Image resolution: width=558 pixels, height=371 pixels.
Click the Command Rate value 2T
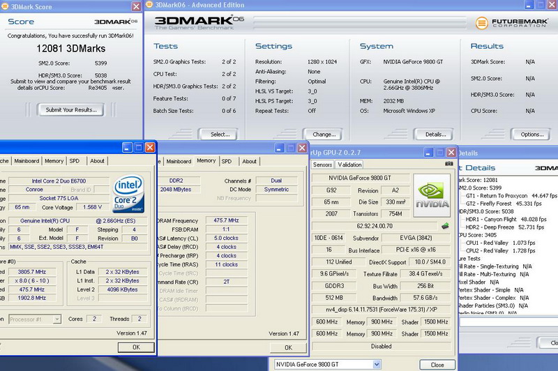226,282
